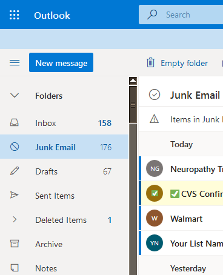Image resolution: width=223 pixels, height=275 pixels.
Task: Open the Your List Name email
Action: click(x=181, y=243)
